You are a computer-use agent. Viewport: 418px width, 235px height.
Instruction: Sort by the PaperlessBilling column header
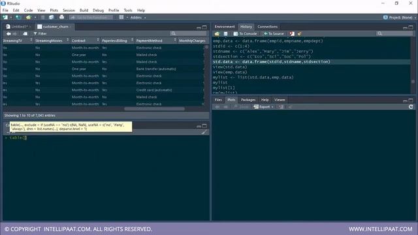click(118, 40)
